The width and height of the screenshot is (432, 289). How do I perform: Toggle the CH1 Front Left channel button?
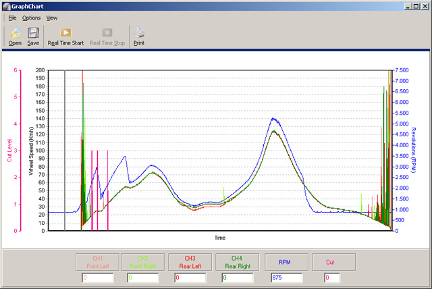(x=97, y=262)
